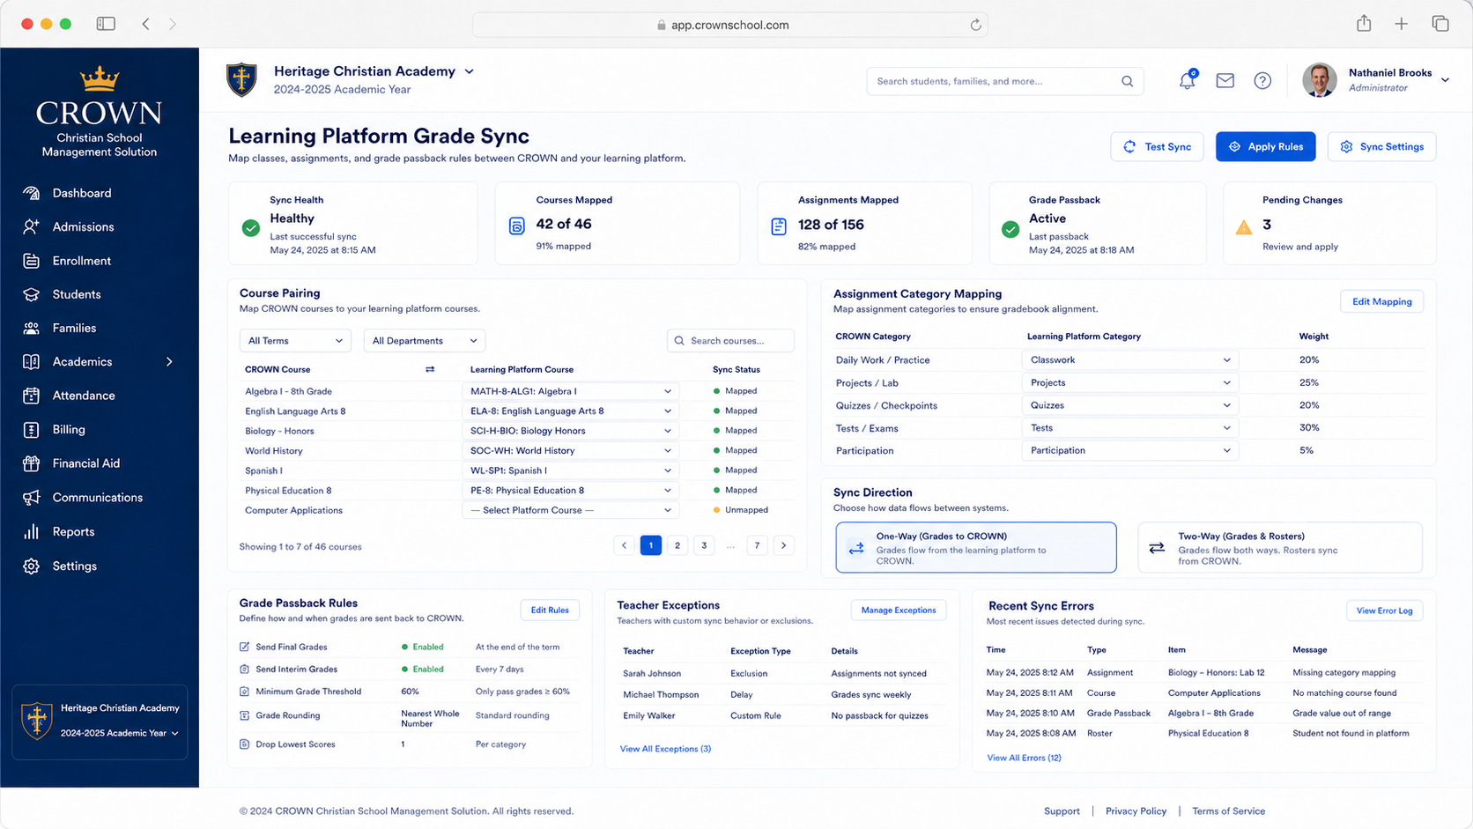1473x829 pixels.
Task: Expand the Academics submenu chevron
Action: tap(169, 362)
